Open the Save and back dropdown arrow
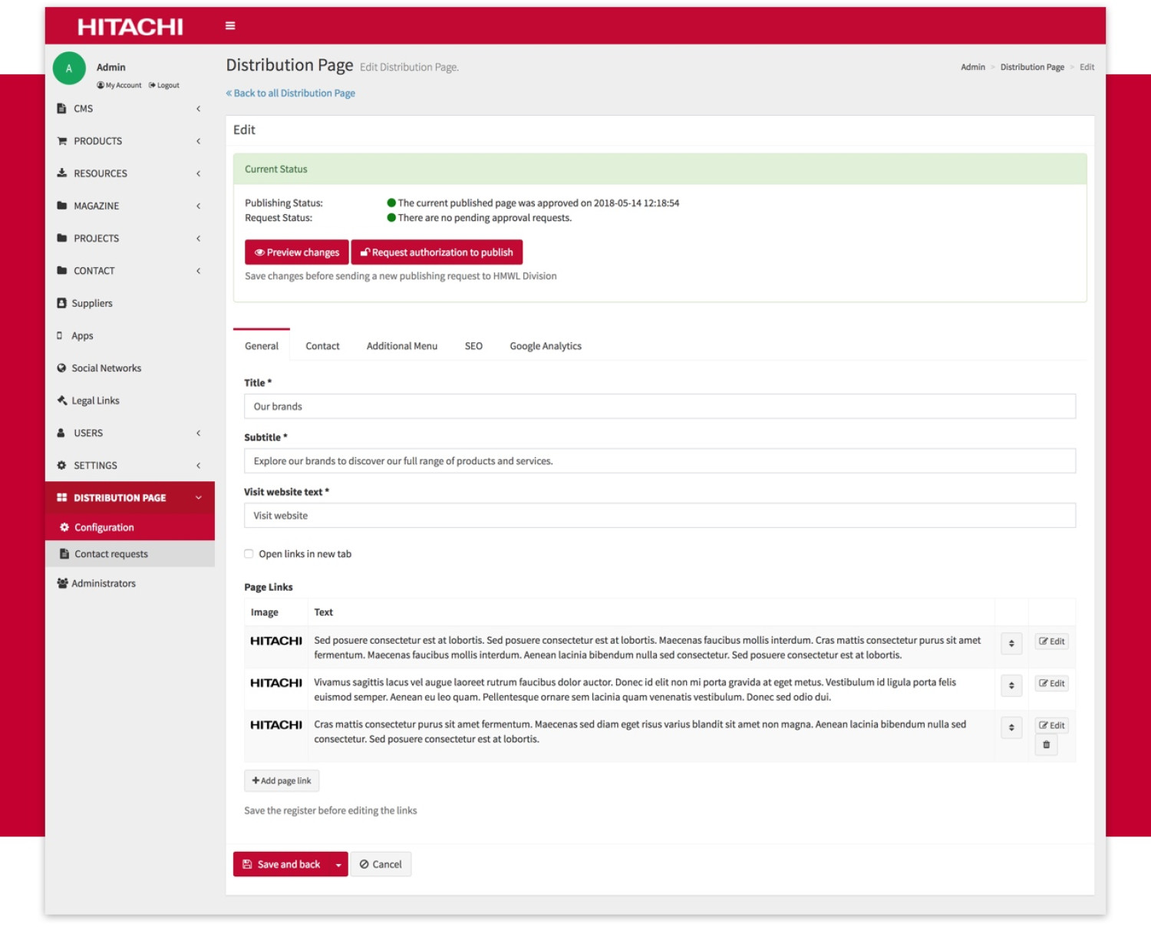Viewport: 1151px width, 927px height. pos(338,865)
